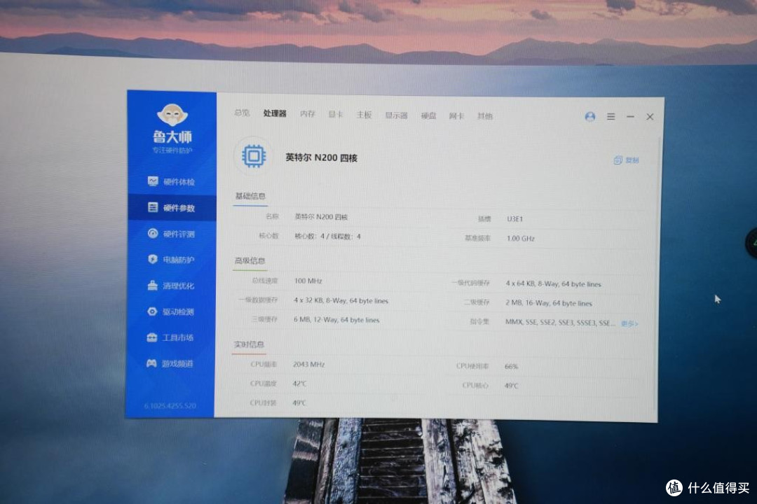
Task: Click the socket value U3E1
Action: pyautogui.click(x=515, y=219)
